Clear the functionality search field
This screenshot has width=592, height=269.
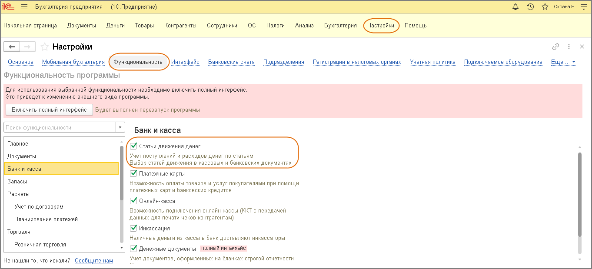click(x=121, y=127)
